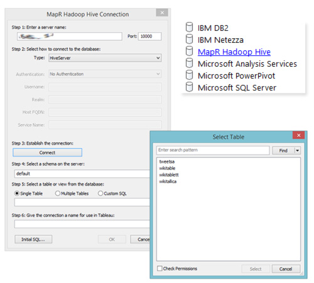The height and width of the screenshot is (283, 314).
Task: Click the IBM DB2 database icon
Action: pyautogui.click(x=189, y=27)
